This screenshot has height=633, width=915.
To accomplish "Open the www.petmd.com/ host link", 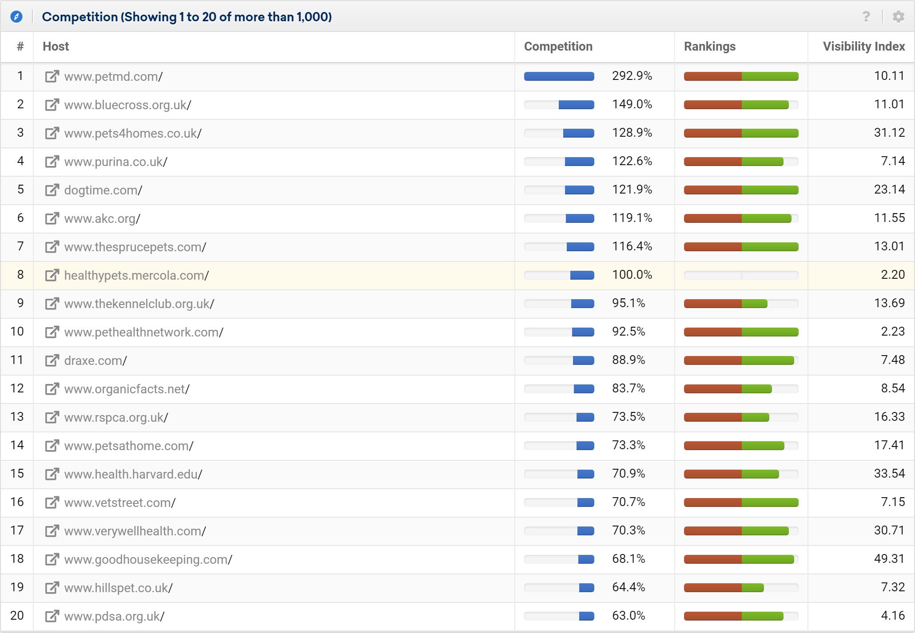I will [x=114, y=76].
